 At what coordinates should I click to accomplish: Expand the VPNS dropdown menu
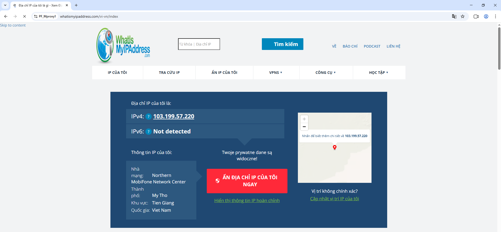coord(276,73)
